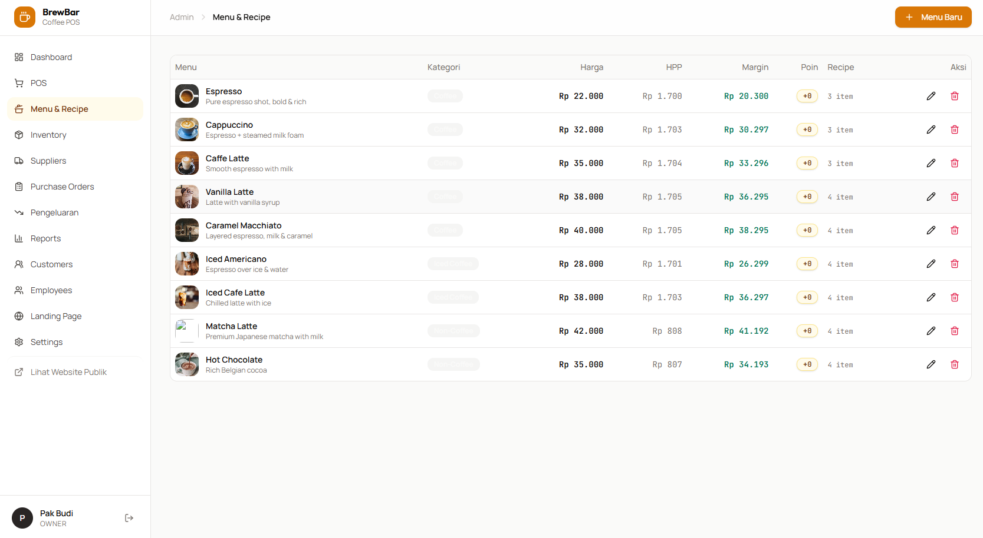The width and height of the screenshot is (983, 538).
Task: Edit Caramel Macchiato item
Action: 931,230
